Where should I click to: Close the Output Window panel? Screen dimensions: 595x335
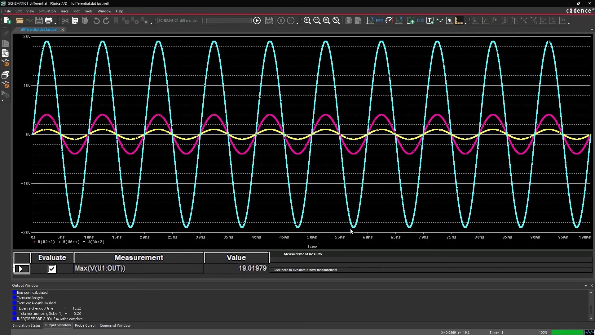coord(592,286)
